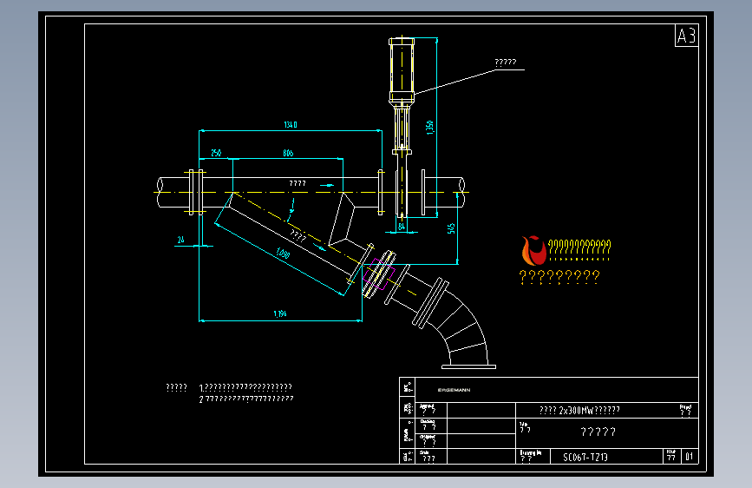The image size is (752, 488).
Task: Select the 250 dimension text
Action: [216, 153]
